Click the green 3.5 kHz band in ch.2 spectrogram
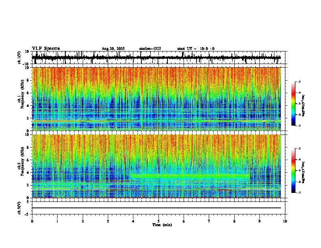Image resolution: width=321 pixels, height=248 pixels. (x=190, y=176)
